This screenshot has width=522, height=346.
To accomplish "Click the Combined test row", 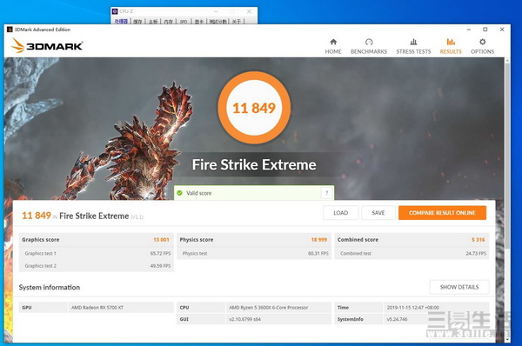I will 412,253.
